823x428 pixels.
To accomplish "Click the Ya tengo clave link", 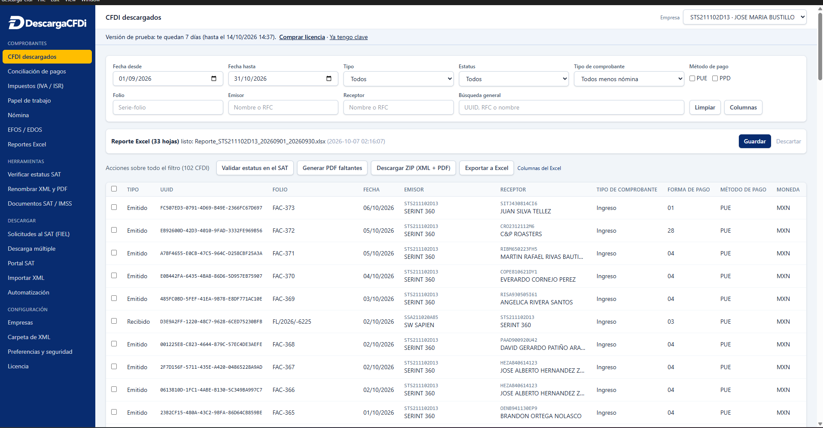I will 349,37.
